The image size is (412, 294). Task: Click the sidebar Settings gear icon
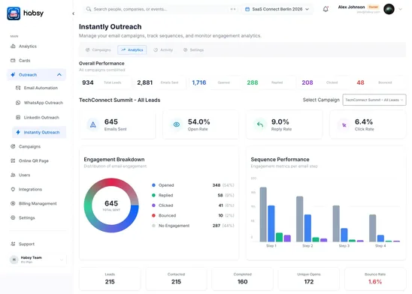point(13,217)
